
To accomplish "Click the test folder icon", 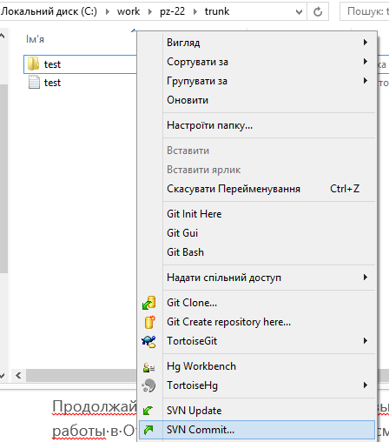I will (34, 64).
